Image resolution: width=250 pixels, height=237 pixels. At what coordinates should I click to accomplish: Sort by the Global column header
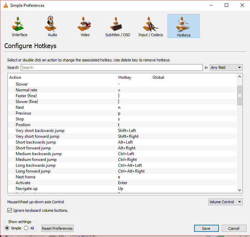194,77
